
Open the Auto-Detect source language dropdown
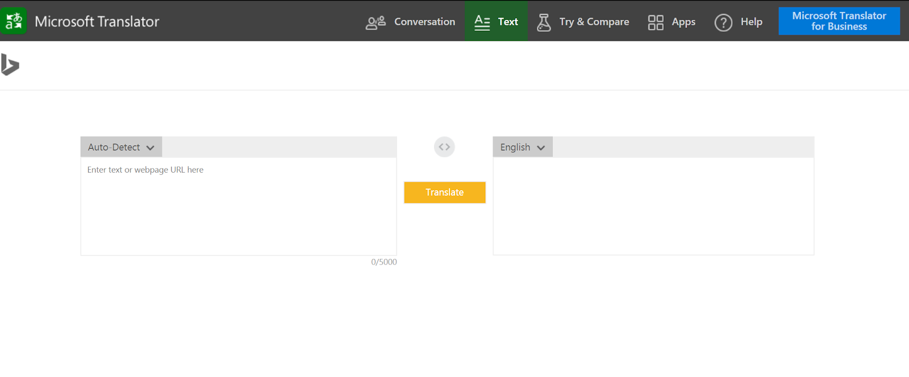click(x=121, y=147)
